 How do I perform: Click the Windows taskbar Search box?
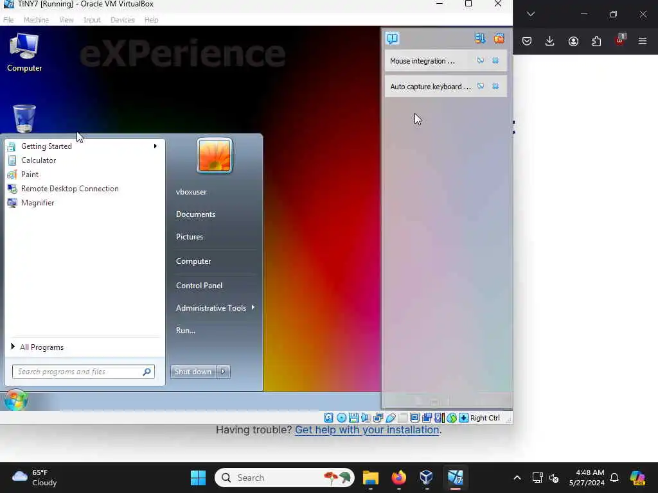click(285, 478)
